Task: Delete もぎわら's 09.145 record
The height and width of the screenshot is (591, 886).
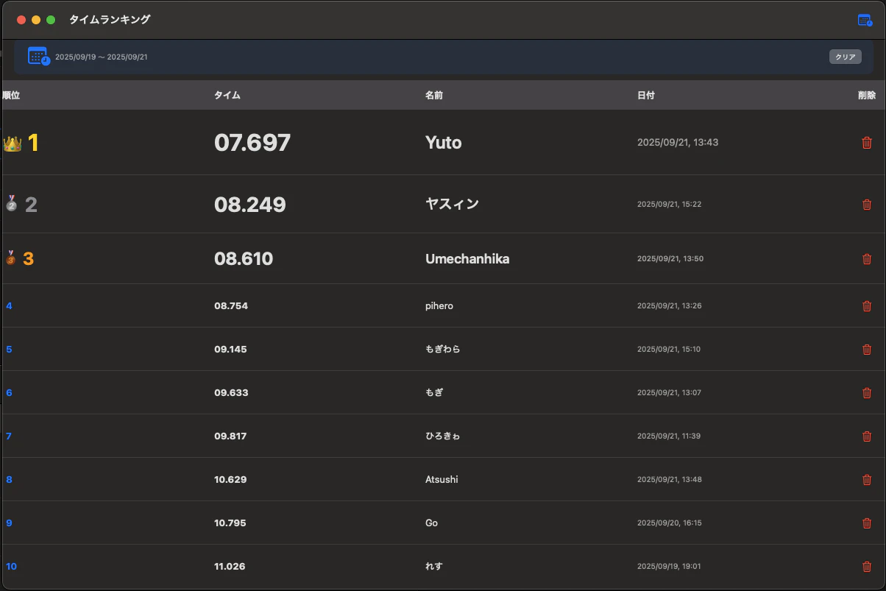Action: (x=867, y=350)
